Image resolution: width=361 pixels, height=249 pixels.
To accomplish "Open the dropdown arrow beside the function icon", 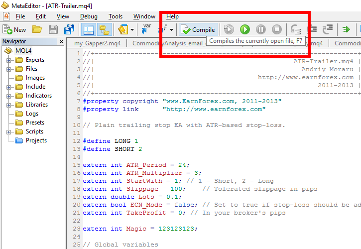I will [x=171, y=30].
